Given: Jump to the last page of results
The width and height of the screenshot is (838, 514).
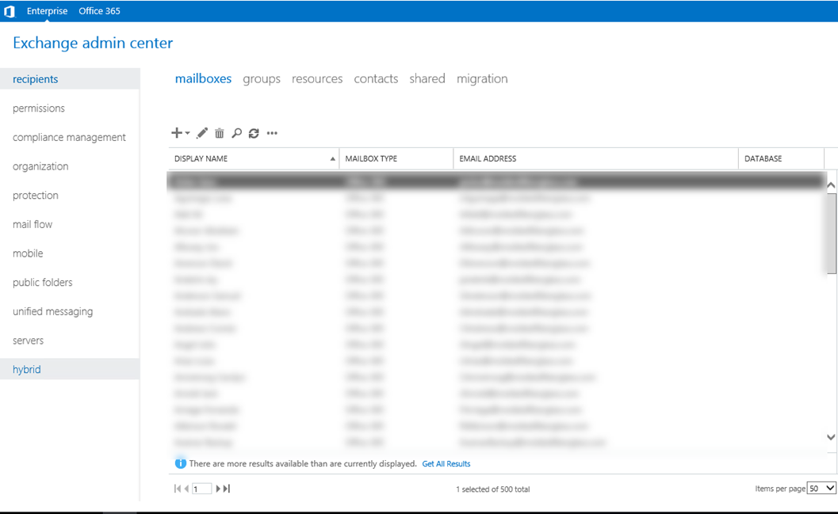Looking at the screenshot, I should click(227, 489).
